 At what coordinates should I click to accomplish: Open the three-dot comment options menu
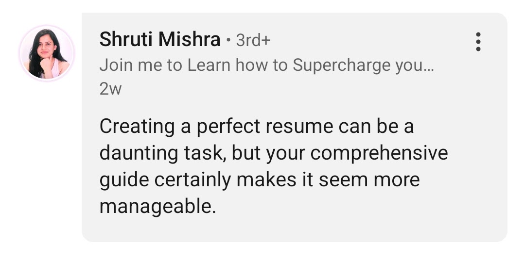click(478, 42)
